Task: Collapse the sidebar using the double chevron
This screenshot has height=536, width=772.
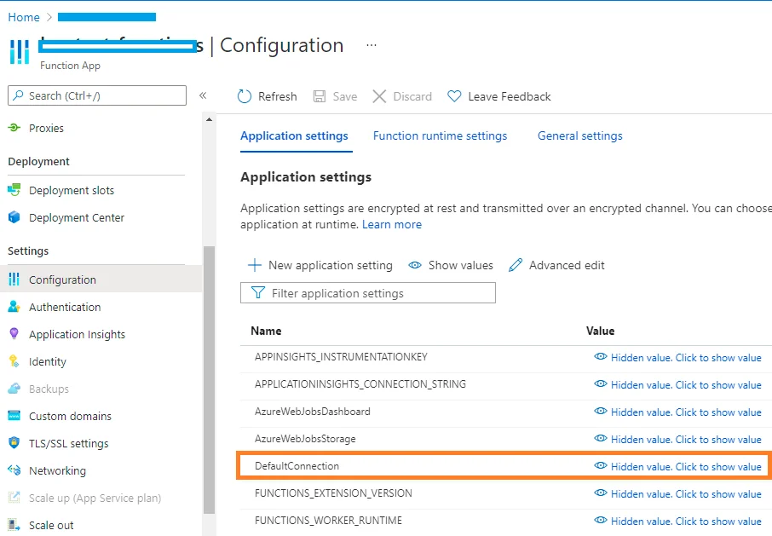Action: click(x=203, y=95)
